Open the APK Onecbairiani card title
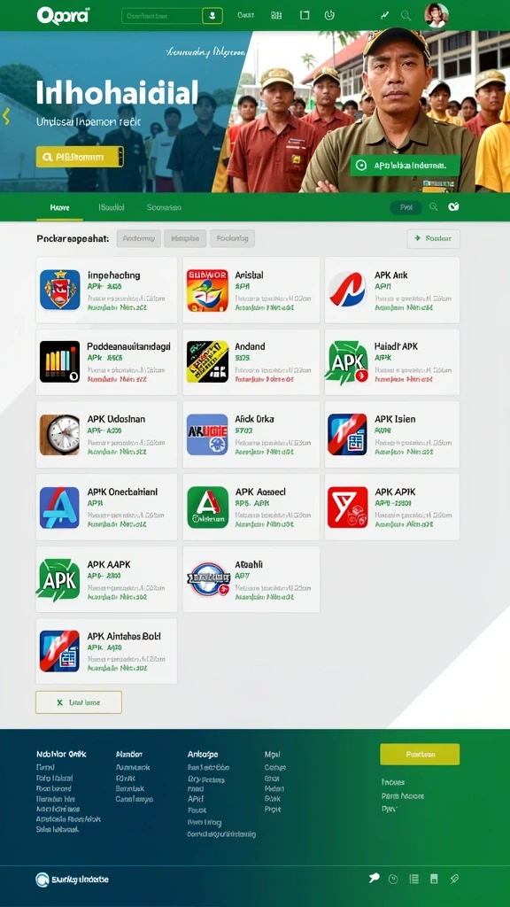The image size is (510, 907). [122, 492]
